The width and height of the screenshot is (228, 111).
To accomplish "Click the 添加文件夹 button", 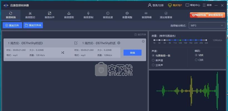I will click(x=33, y=25).
